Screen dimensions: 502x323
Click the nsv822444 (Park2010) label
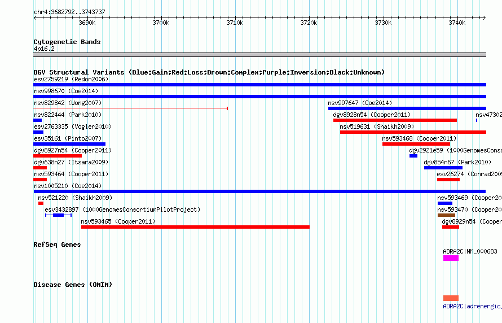[68, 115]
